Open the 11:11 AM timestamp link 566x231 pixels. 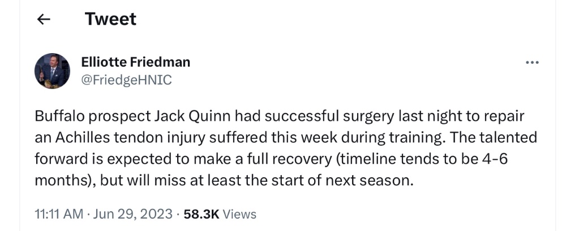point(59,214)
